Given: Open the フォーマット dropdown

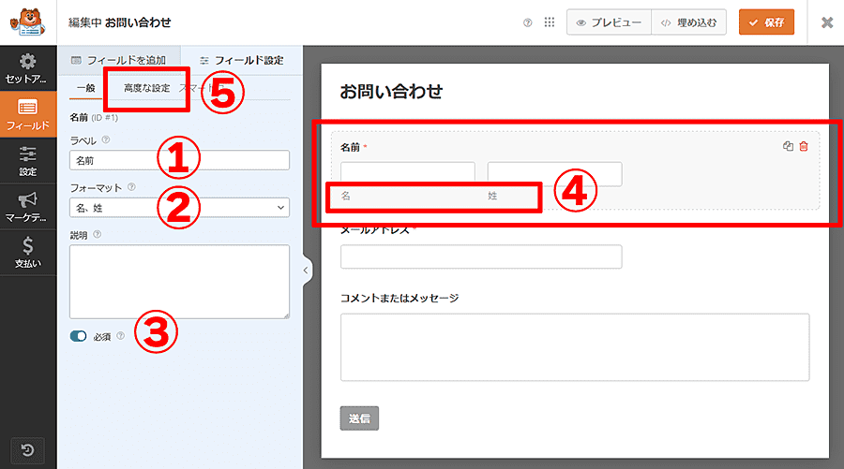Looking at the screenshot, I should click(179, 208).
